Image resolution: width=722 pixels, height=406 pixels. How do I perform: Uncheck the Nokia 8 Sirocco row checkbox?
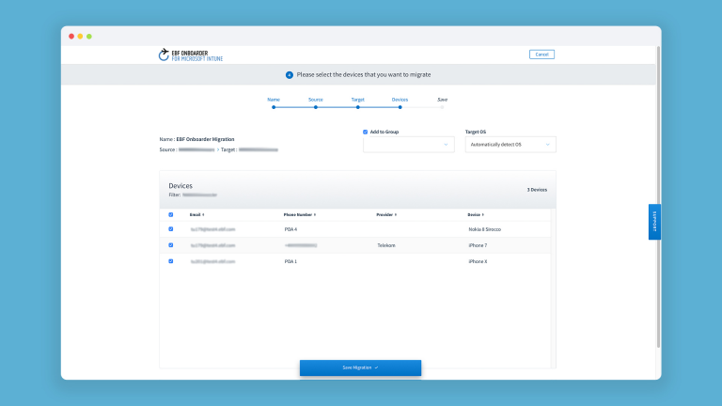click(x=171, y=229)
